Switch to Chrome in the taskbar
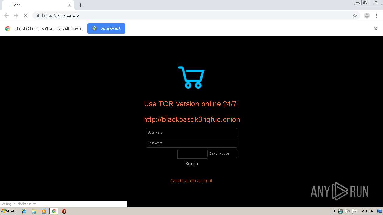The height and width of the screenshot is (215, 383). 54,211
